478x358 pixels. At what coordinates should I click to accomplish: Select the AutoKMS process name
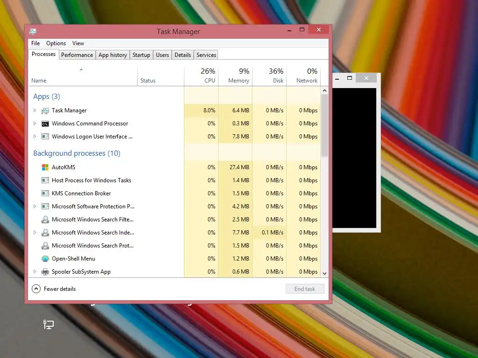coord(63,167)
